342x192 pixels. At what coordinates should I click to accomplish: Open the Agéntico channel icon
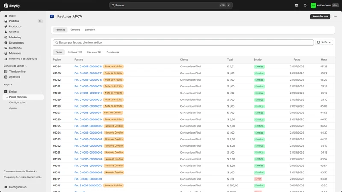click(6, 77)
